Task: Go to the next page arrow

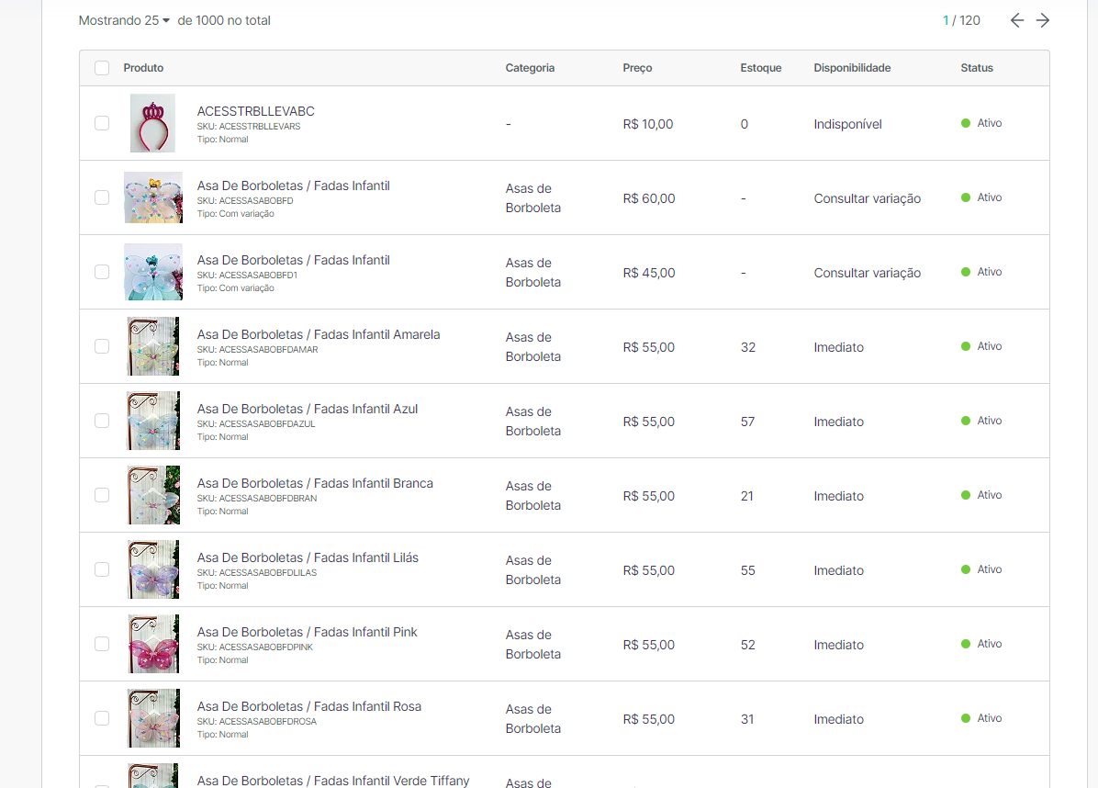Action: (x=1043, y=20)
